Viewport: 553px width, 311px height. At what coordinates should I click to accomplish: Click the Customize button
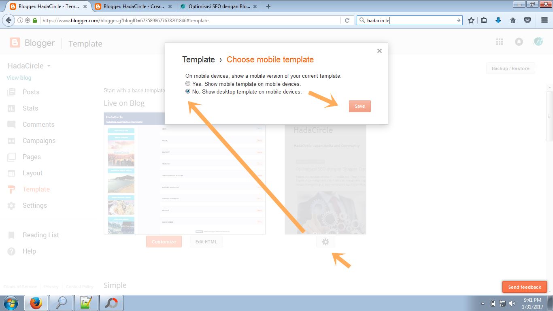click(x=164, y=242)
